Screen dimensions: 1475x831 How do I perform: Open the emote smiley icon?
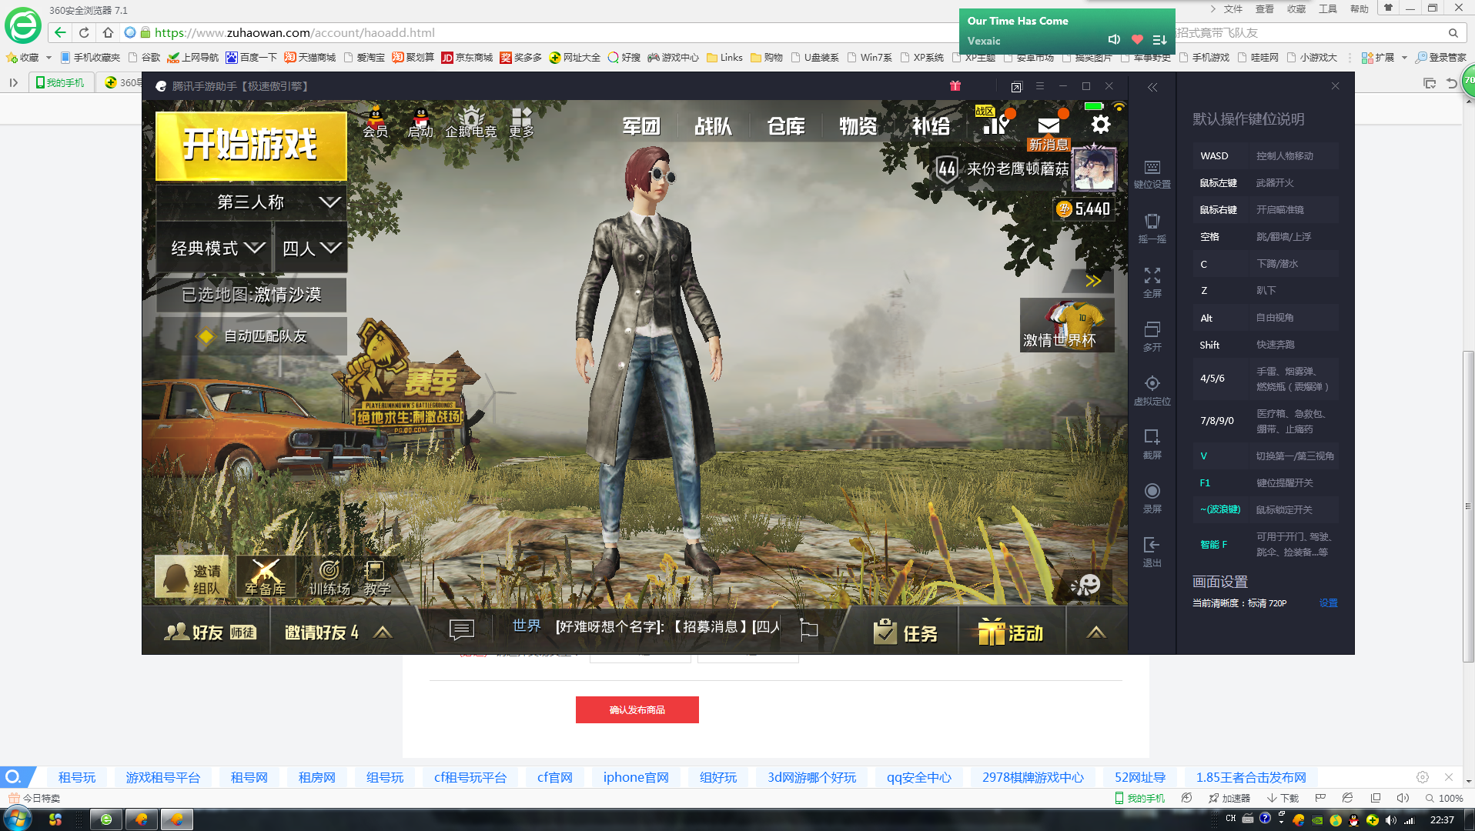(x=1087, y=585)
